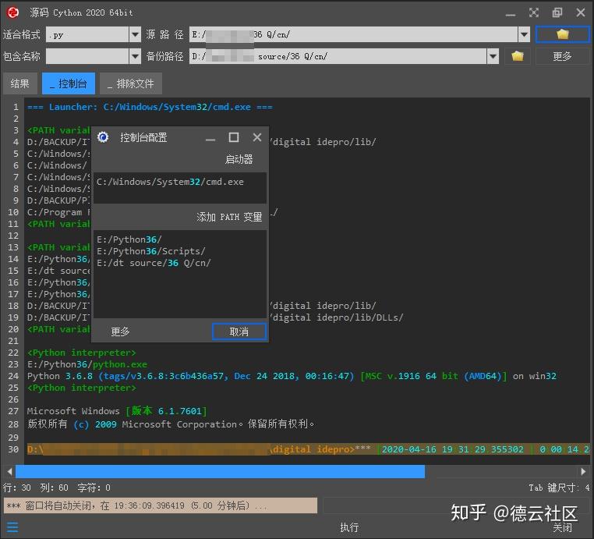Restore the main window size

coord(557,12)
